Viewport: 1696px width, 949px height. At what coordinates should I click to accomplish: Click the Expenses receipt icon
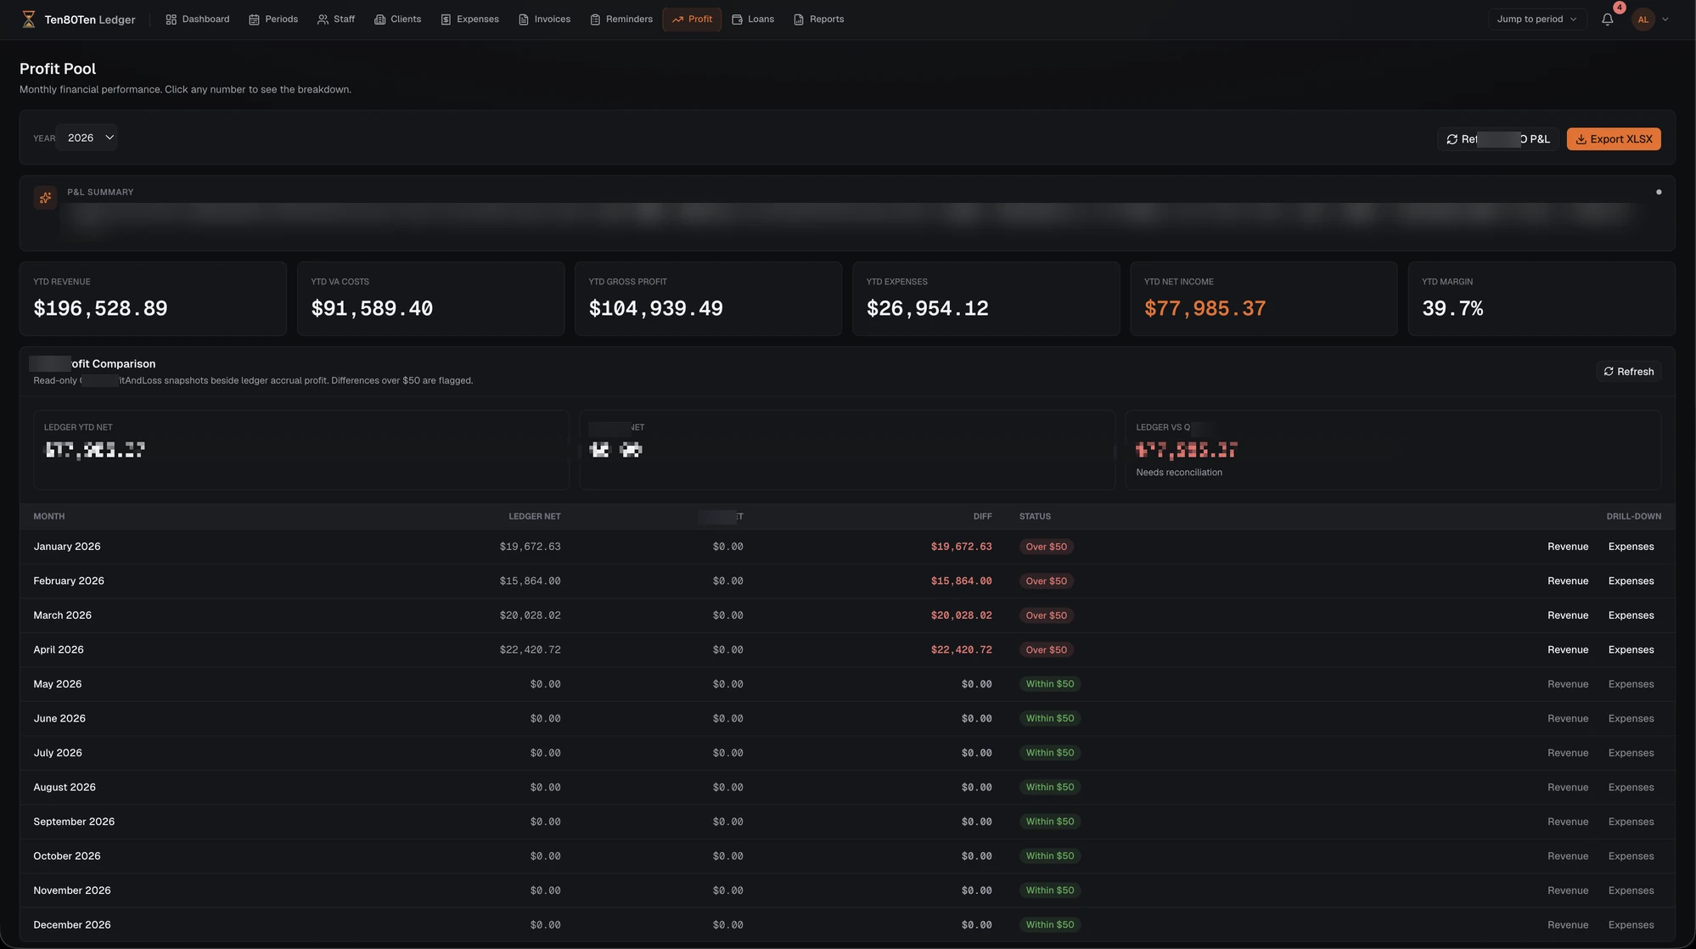point(446,20)
